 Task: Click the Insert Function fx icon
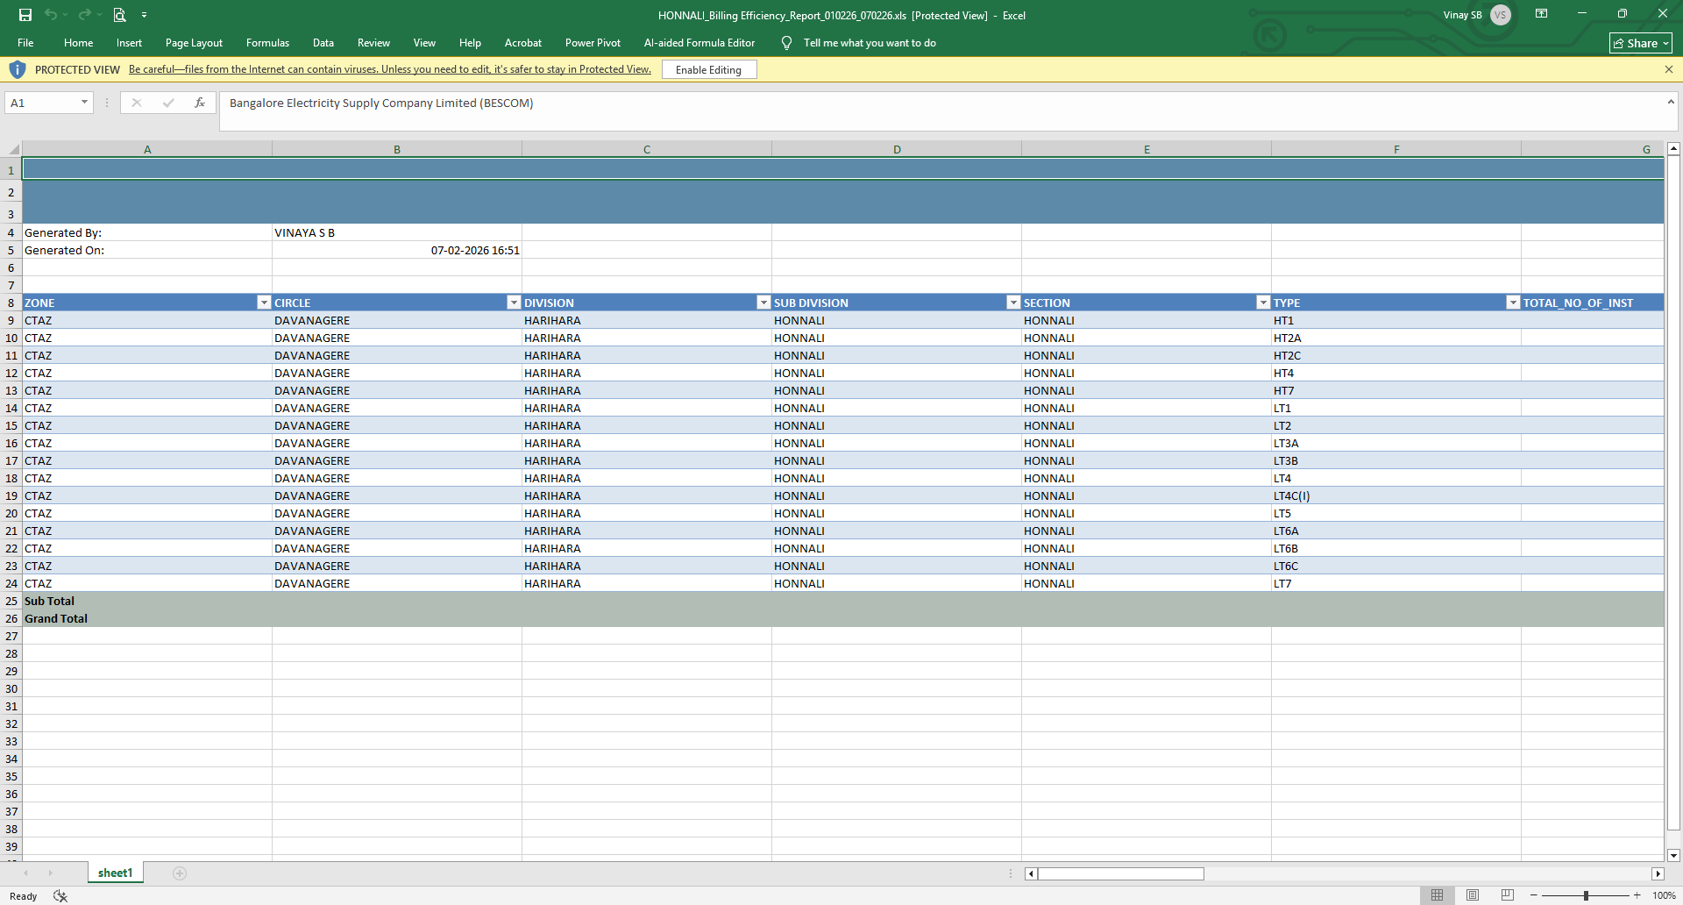tap(200, 103)
